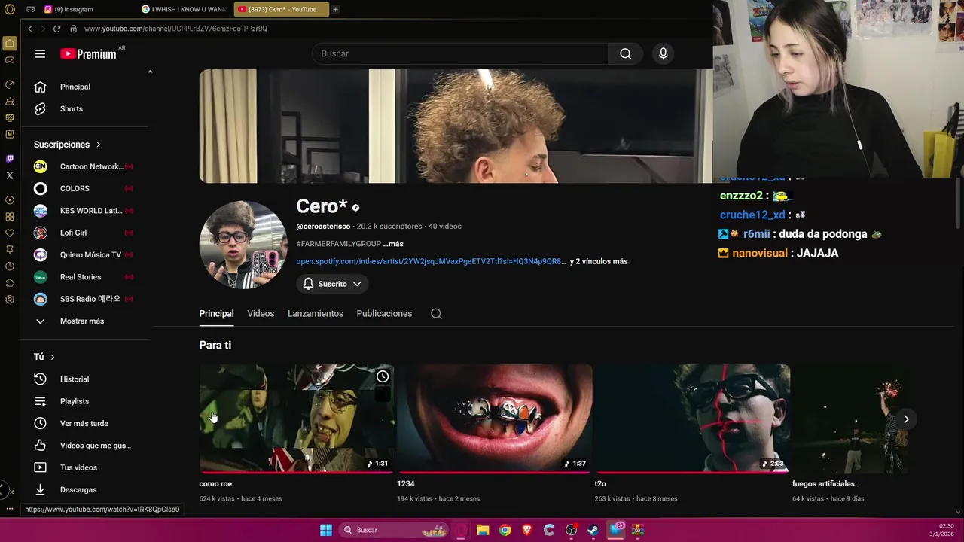Viewport: 964px width, 542px height.
Task: Open the Spotify artist link
Action: point(430,261)
